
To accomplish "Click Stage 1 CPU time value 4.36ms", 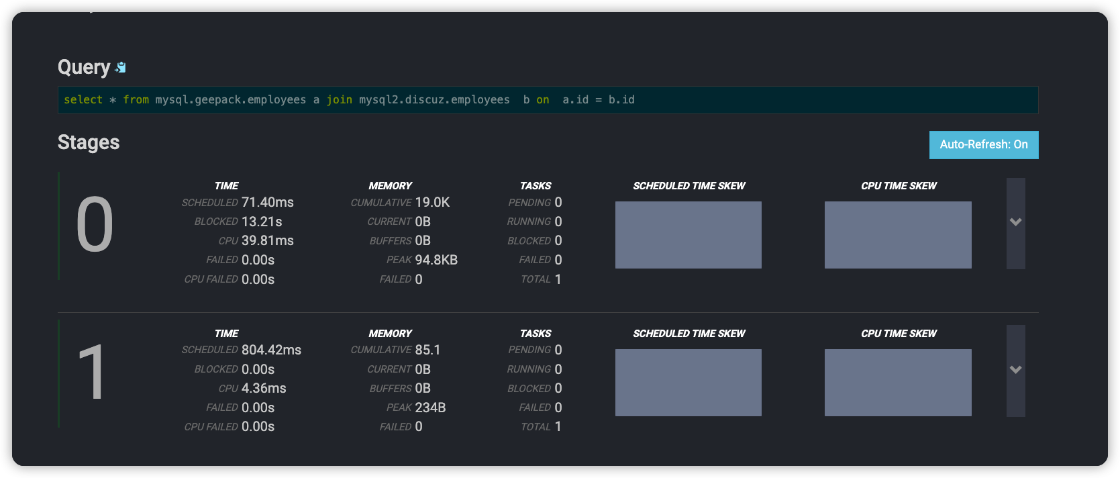I will pos(264,389).
